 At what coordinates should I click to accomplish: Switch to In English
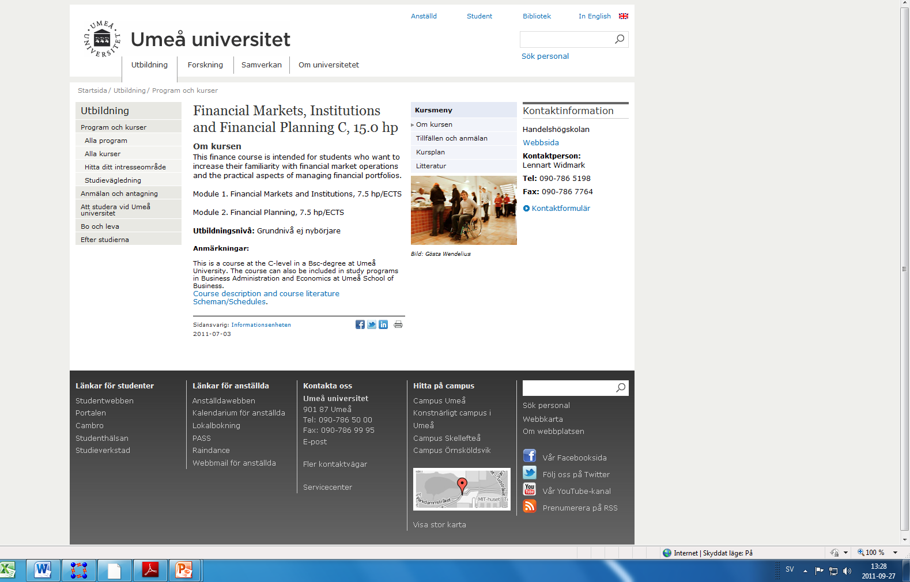click(595, 16)
